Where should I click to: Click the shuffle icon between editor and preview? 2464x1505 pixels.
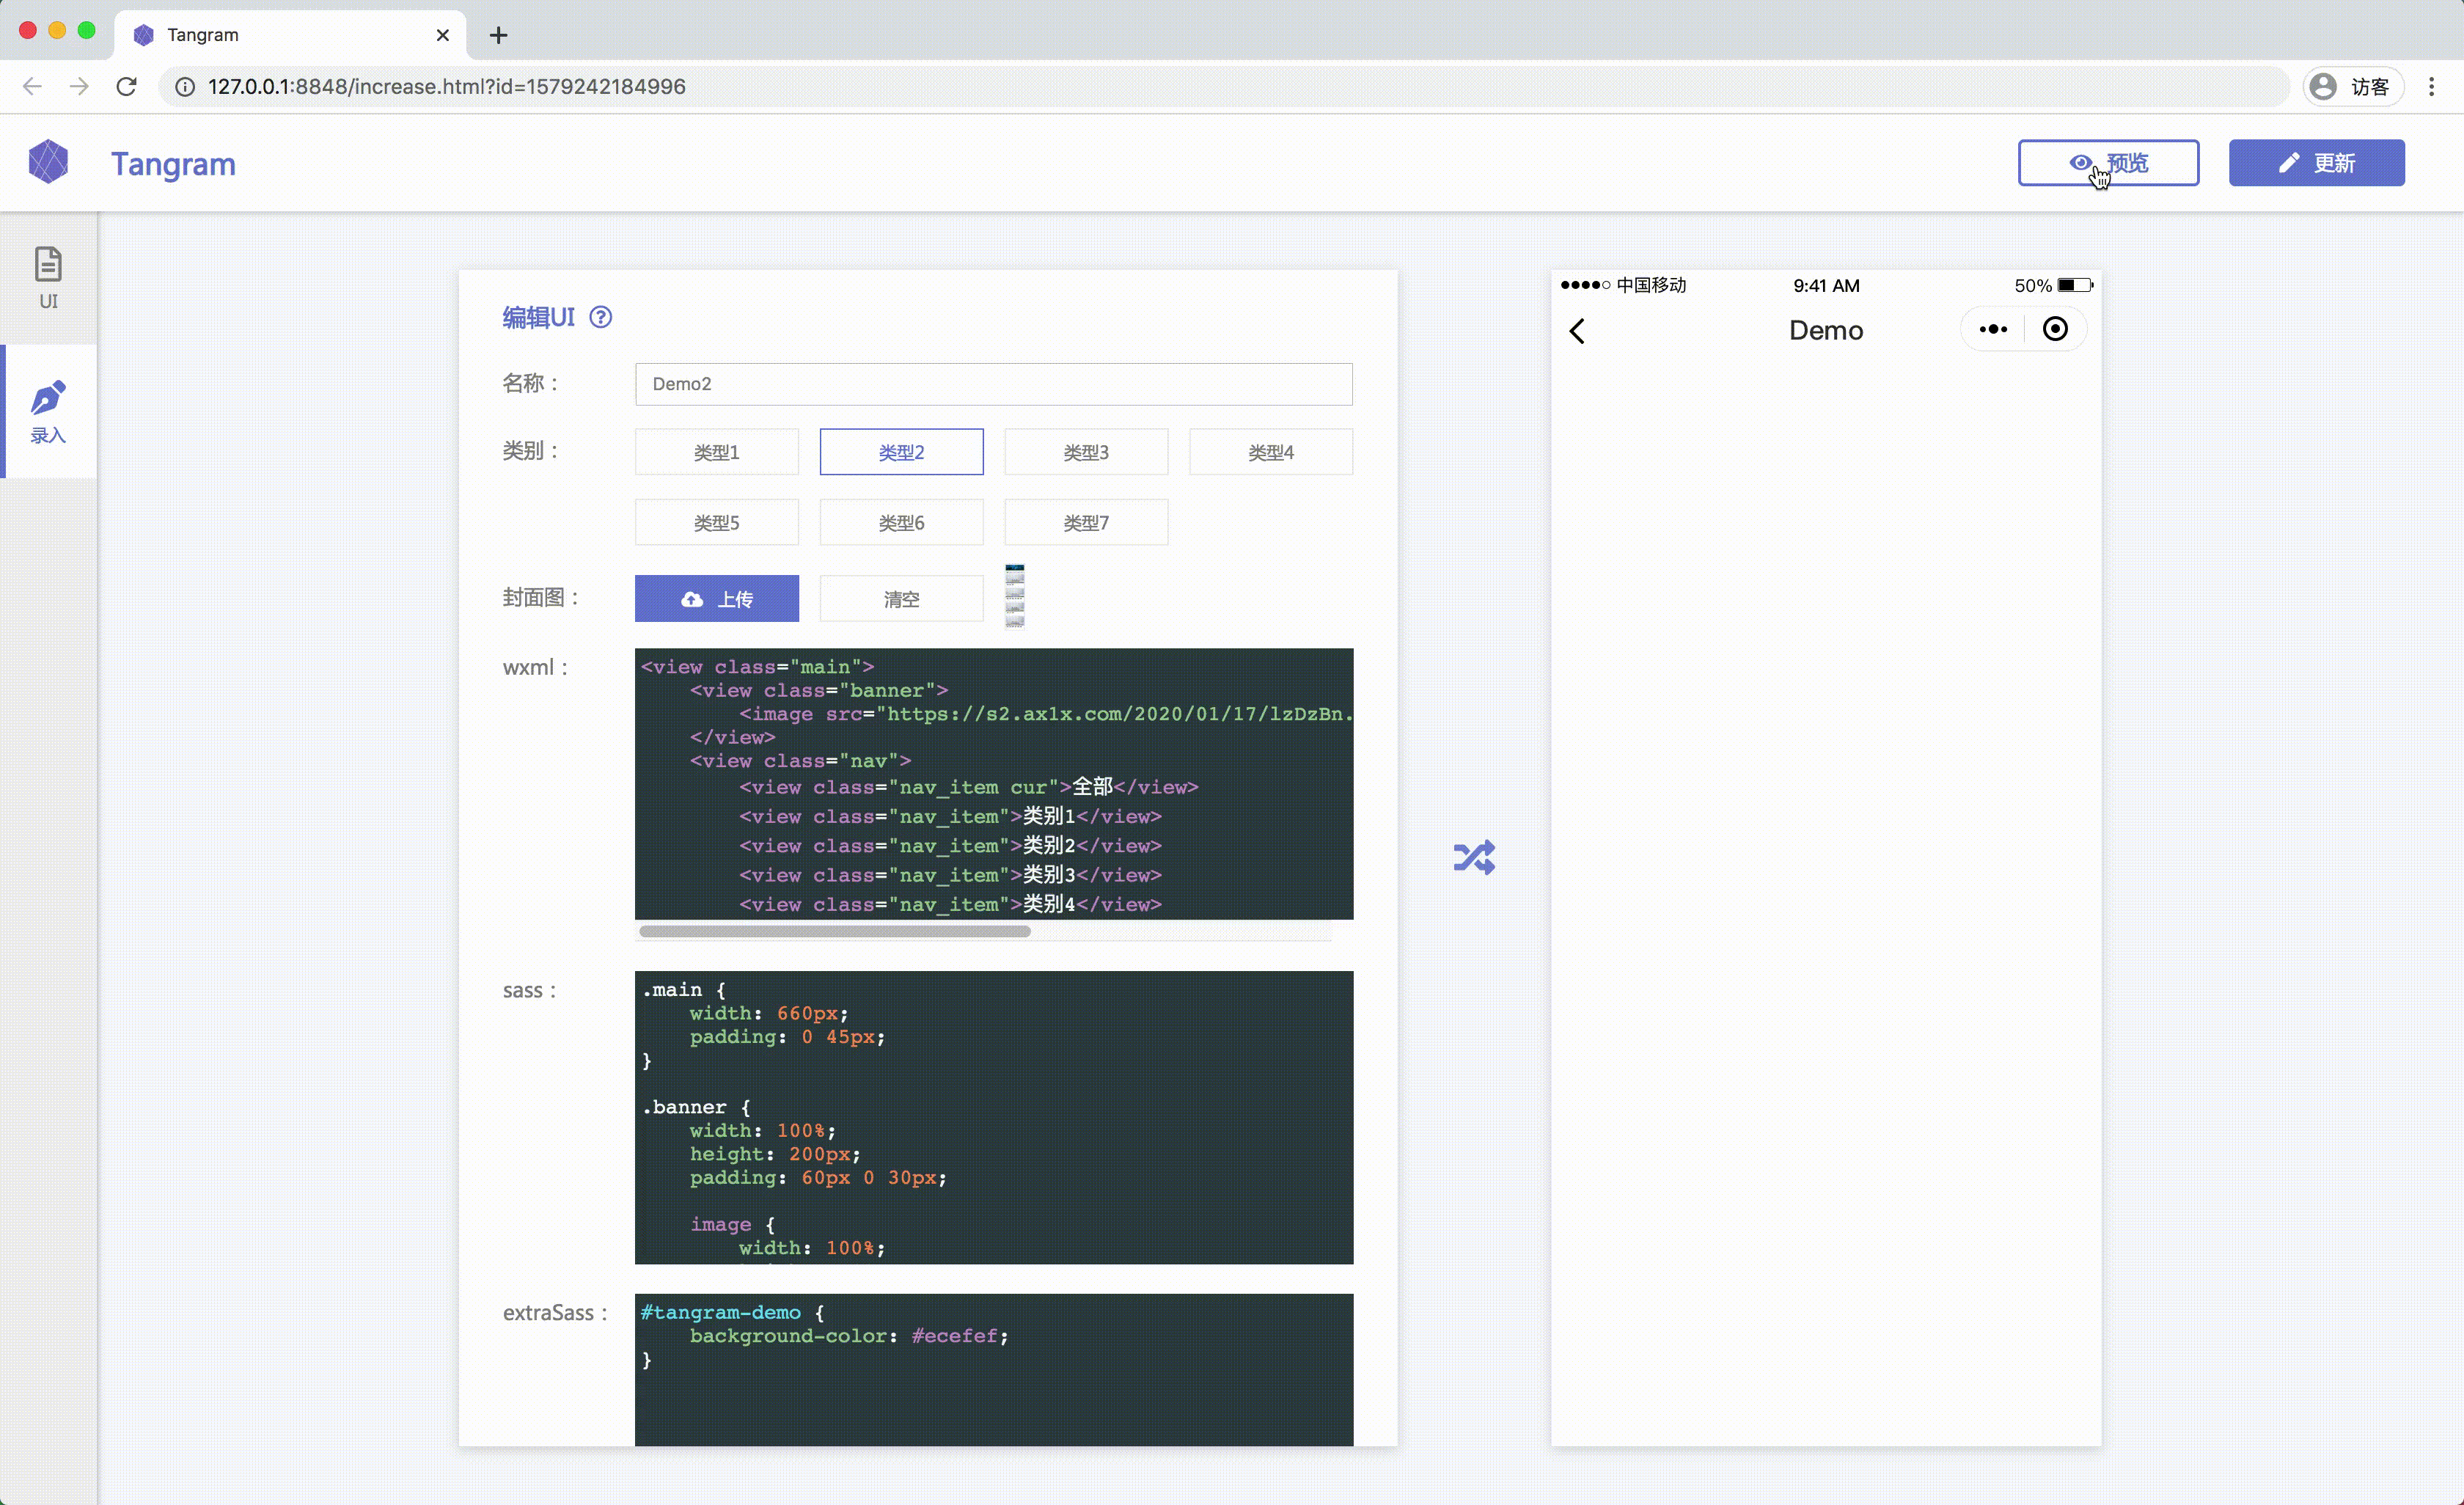pyautogui.click(x=1474, y=857)
